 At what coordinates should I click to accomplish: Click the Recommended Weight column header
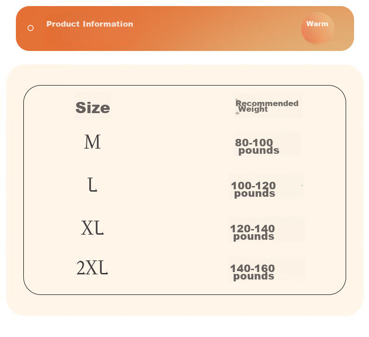click(267, 106)
